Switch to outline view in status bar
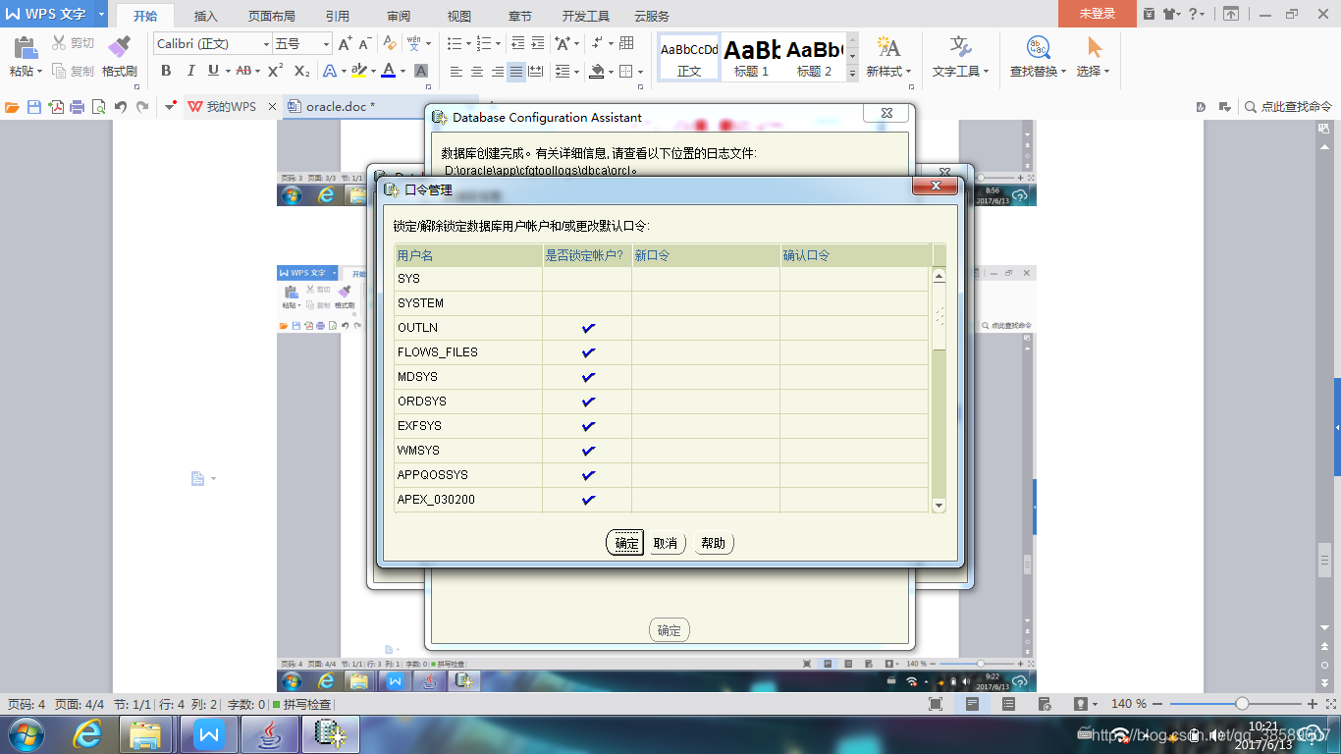Screen dimensions: 1341x754 (1008, 704)
